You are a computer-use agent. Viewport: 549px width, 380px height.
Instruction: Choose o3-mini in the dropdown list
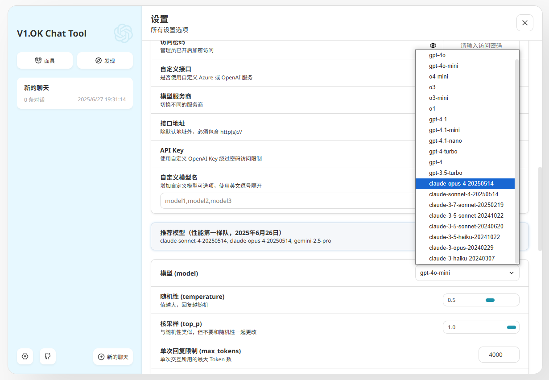[465, 98]
